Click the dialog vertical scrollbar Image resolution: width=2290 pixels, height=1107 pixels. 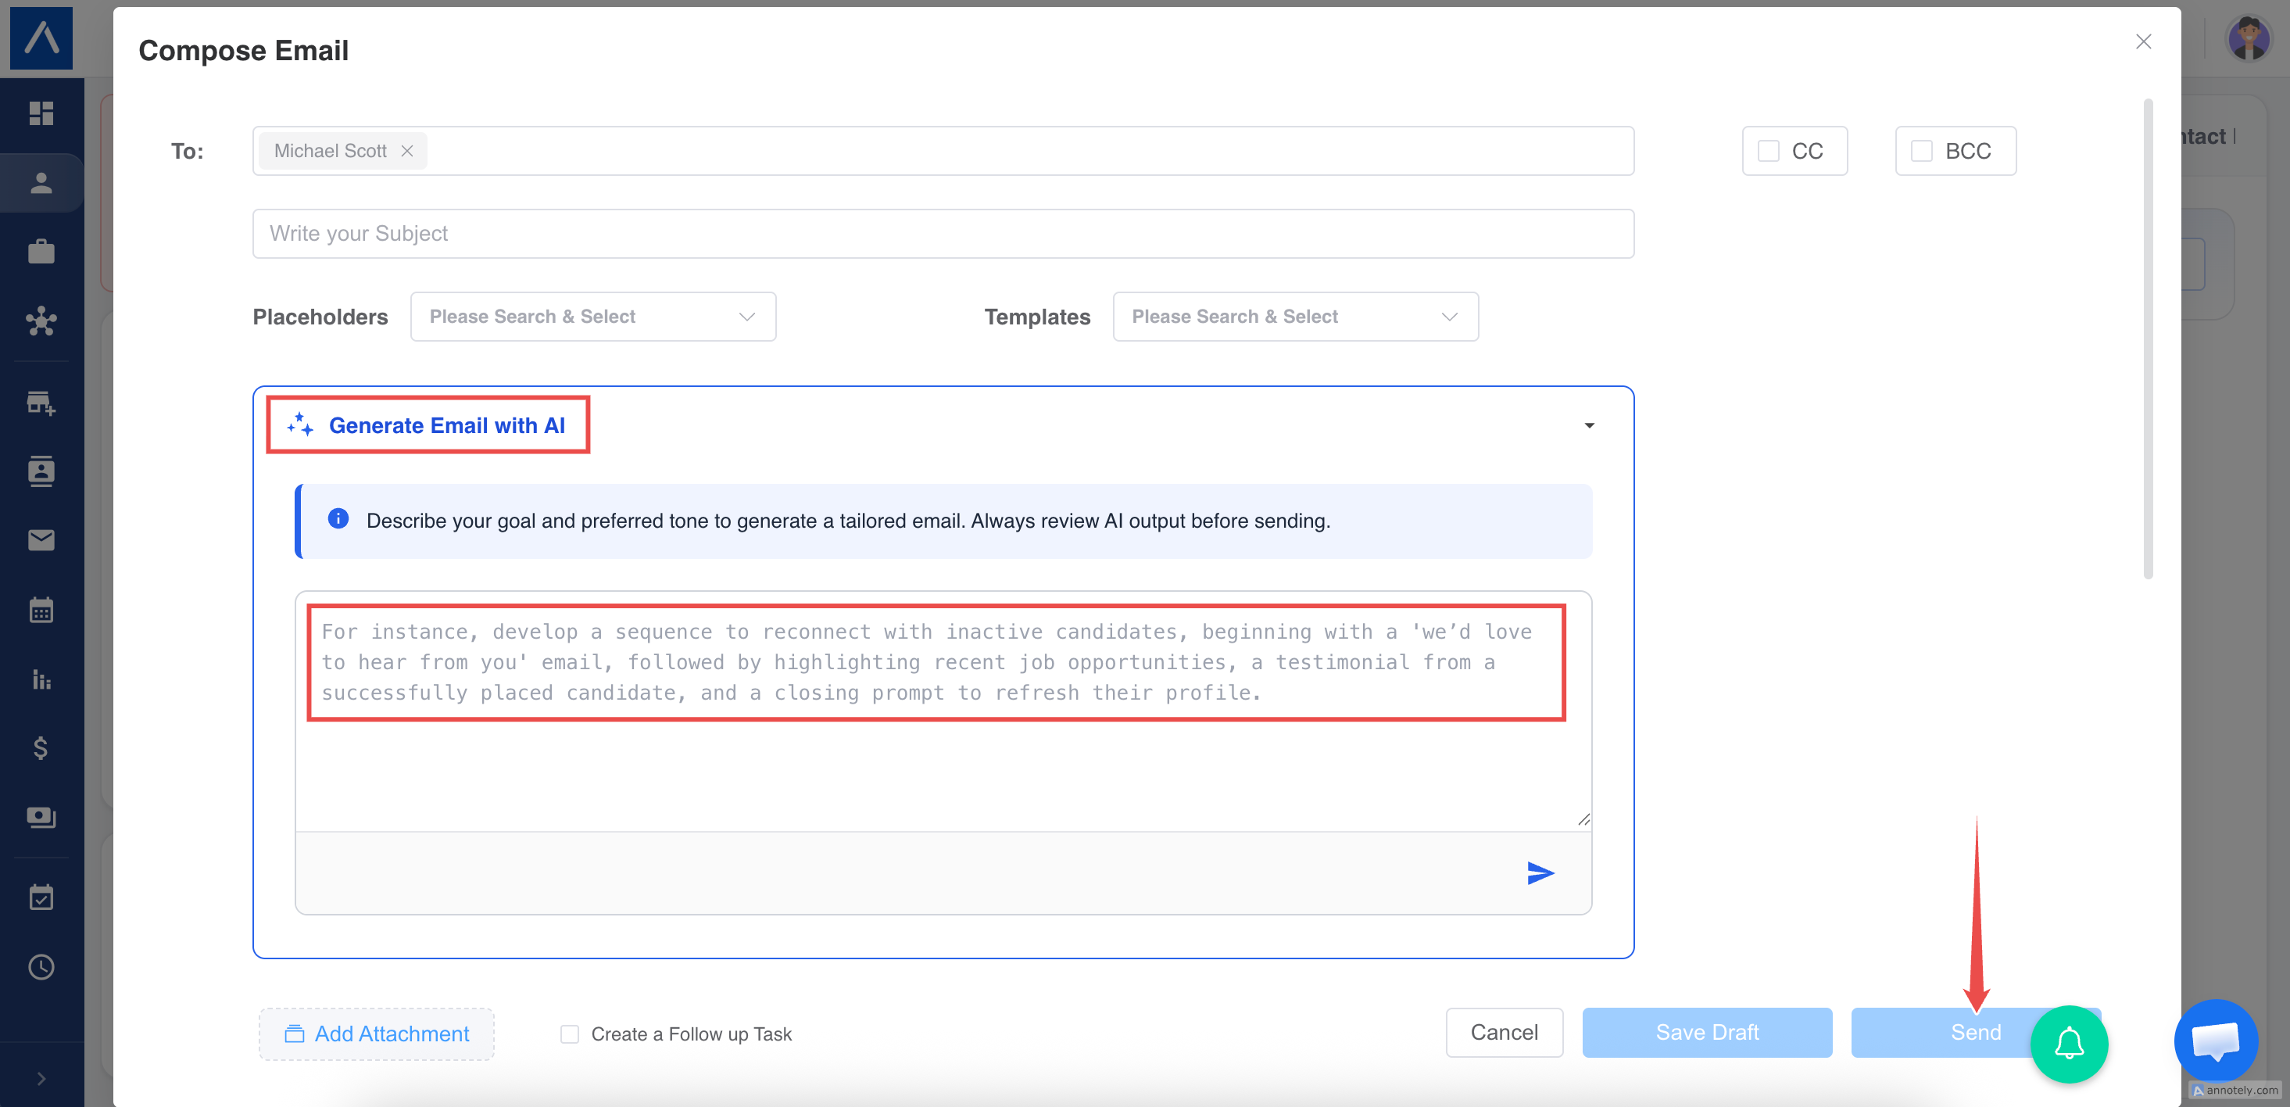[2148, 338]
